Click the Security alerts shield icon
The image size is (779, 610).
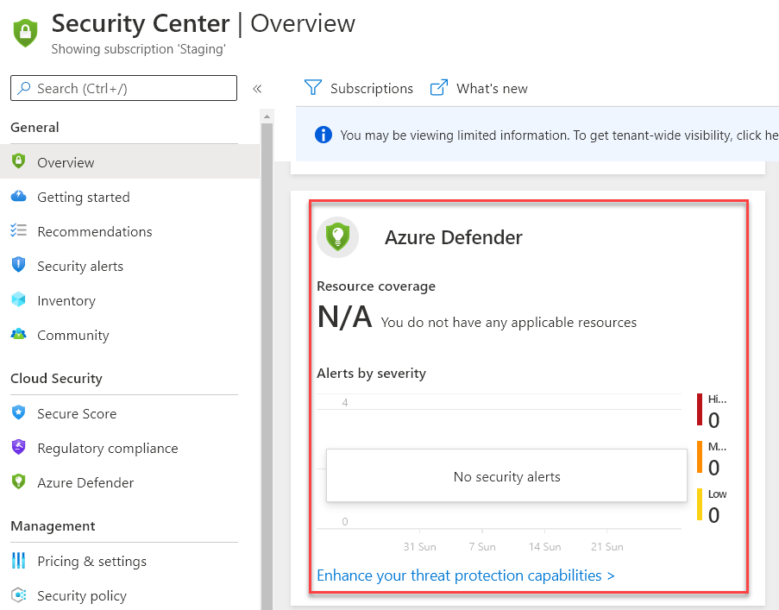coord(19,266)
